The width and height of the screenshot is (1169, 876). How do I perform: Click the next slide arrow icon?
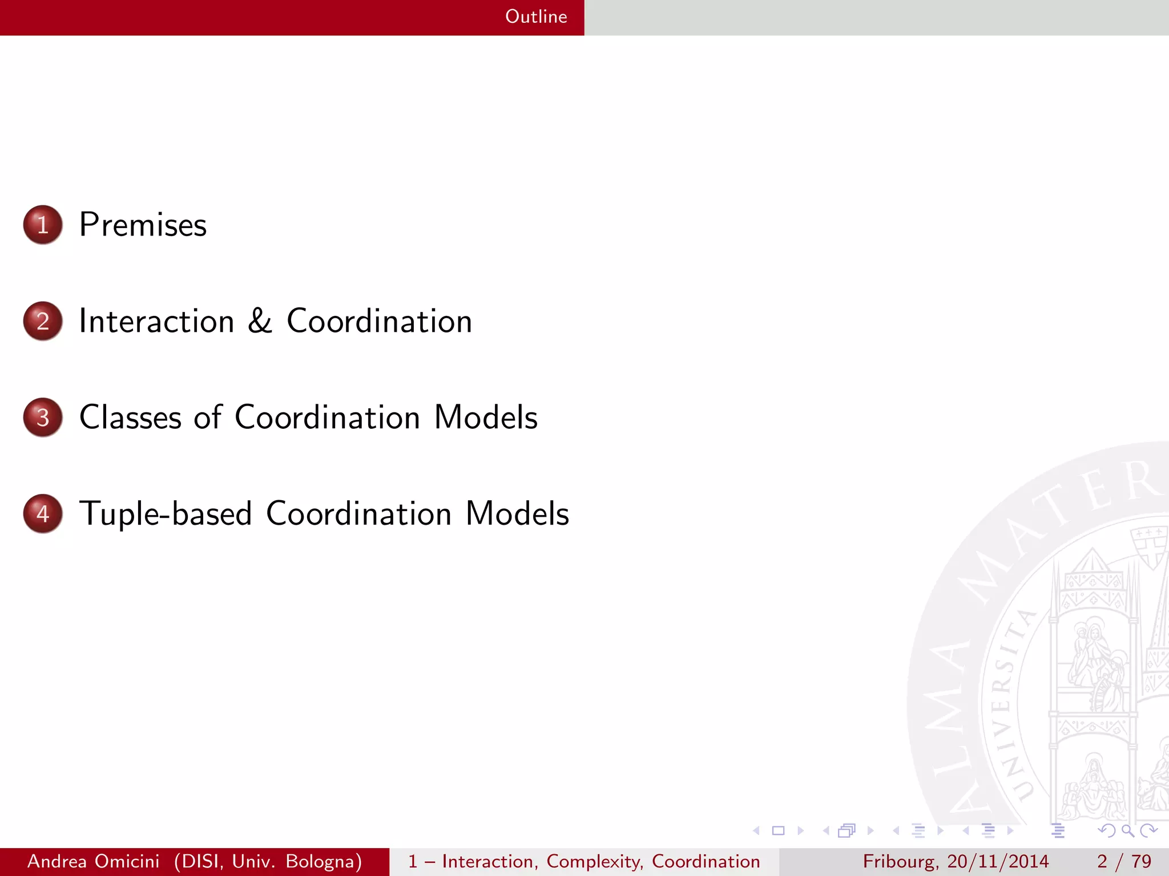801,831
